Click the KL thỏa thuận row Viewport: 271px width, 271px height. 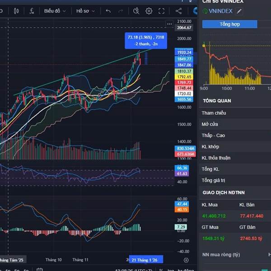235,158
